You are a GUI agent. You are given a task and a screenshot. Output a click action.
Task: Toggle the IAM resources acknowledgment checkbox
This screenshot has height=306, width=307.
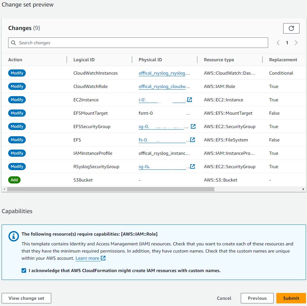coord(24,270)
